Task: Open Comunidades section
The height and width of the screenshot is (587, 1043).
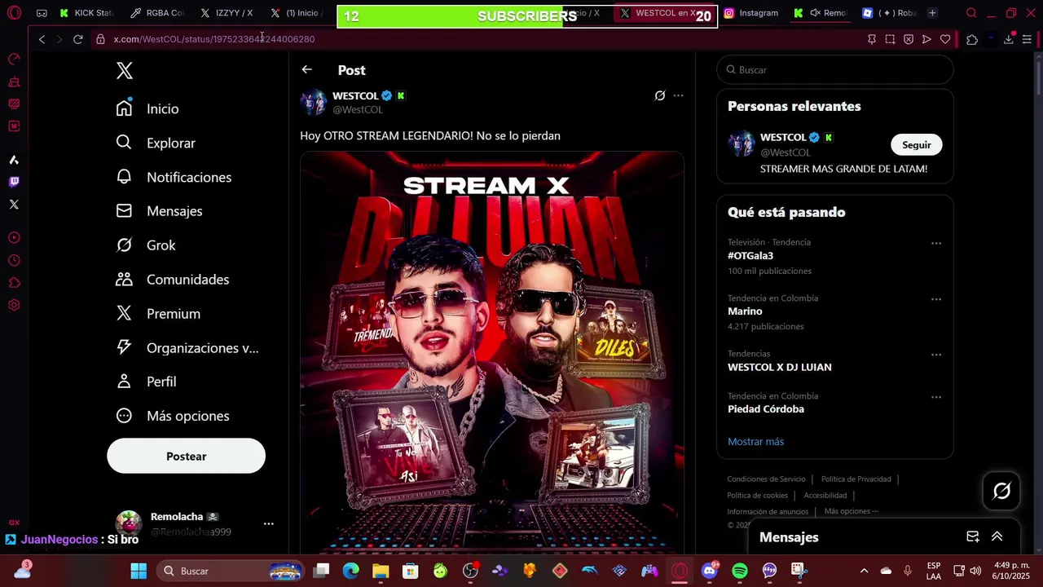Action: (x=173, y=280)
